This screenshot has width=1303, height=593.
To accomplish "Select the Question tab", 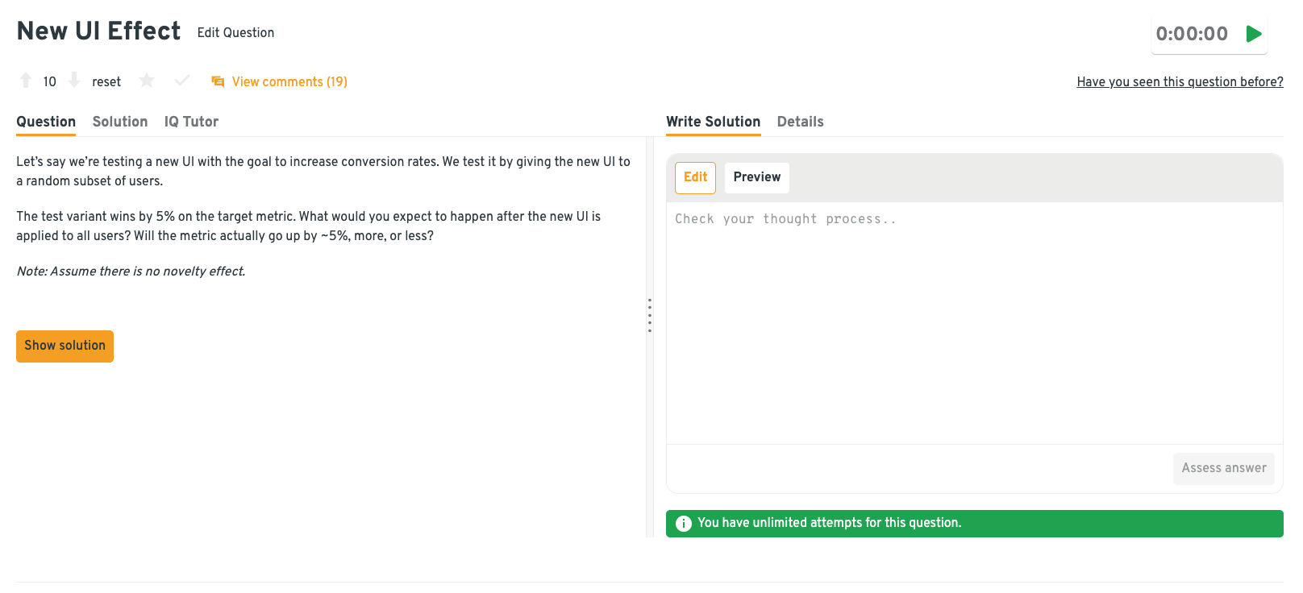I will [x=46, y=122].
